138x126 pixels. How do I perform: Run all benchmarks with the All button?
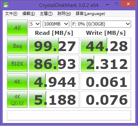pos(17,28)
